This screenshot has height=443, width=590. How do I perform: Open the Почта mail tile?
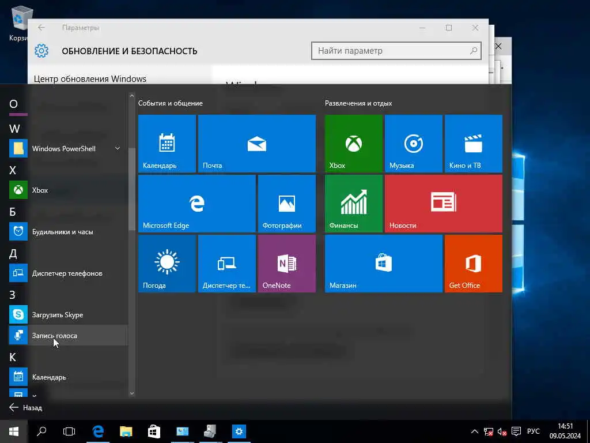[256, 144]
